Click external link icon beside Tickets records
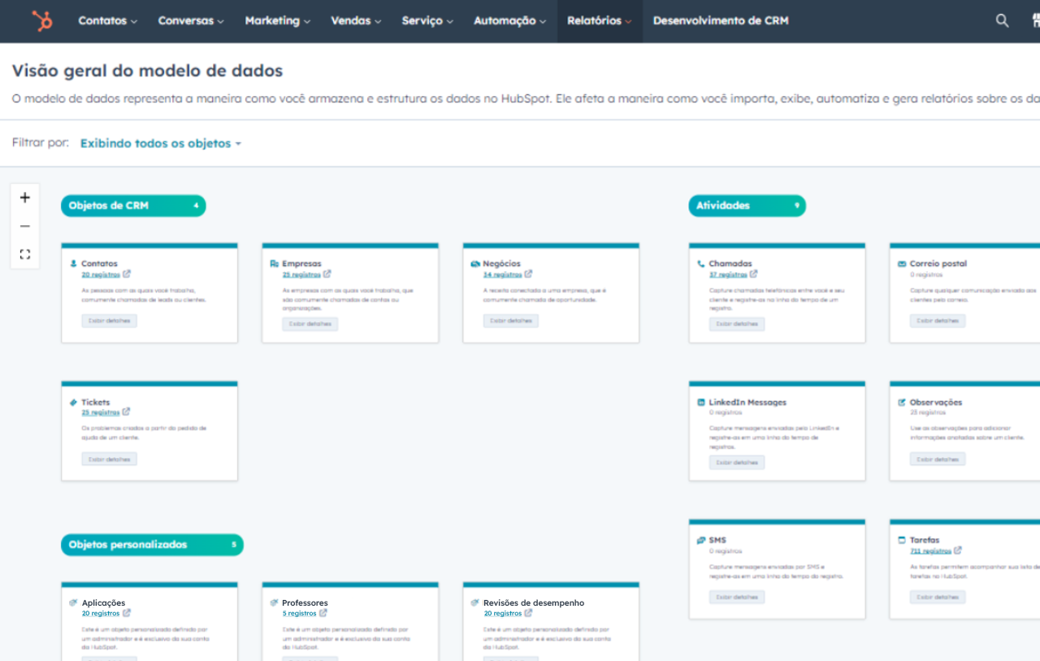This screenshot has width=1040, height=661. click(127, 412)
